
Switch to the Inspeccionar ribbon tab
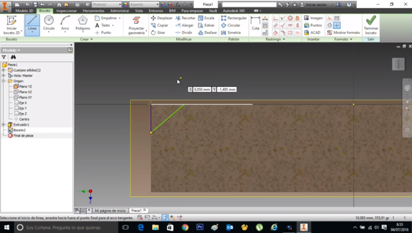tap(67, 10)
